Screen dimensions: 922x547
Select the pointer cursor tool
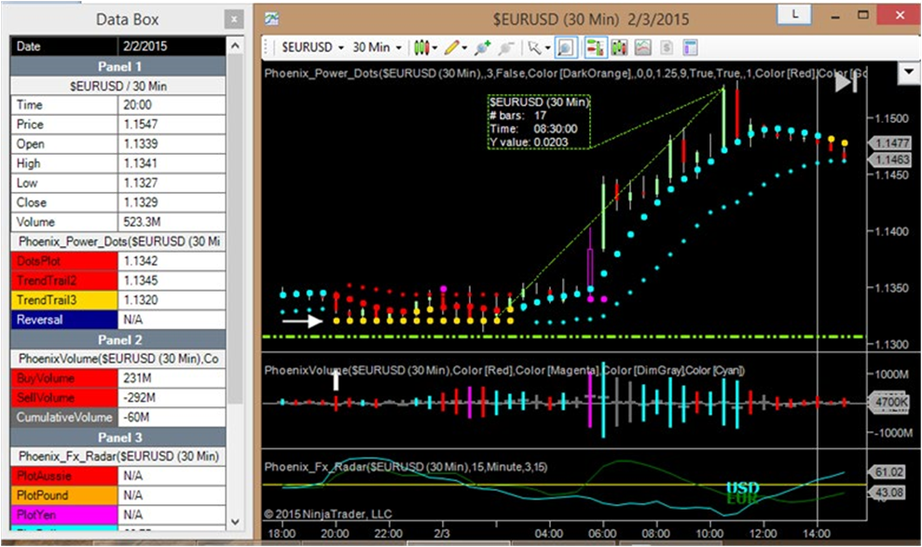[x=534, y=48]
